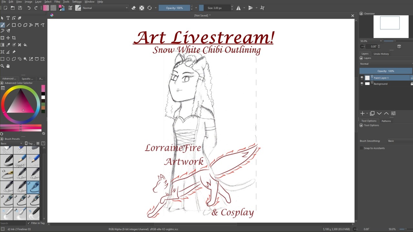Undo the last action
Image resolution: width=413 pixels, height=232 pixels.
[29, 8]
